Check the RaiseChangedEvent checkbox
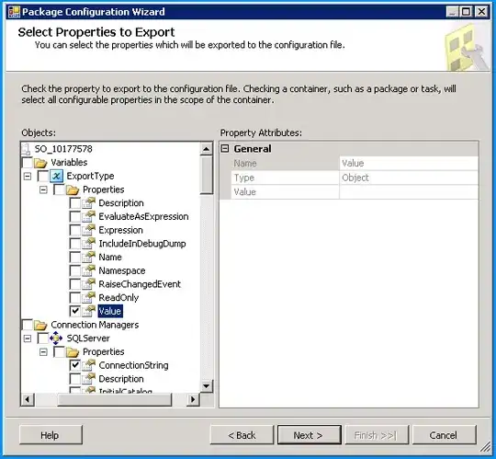Image resolution: width=496 pixels, height=459 pixels. 75,284
